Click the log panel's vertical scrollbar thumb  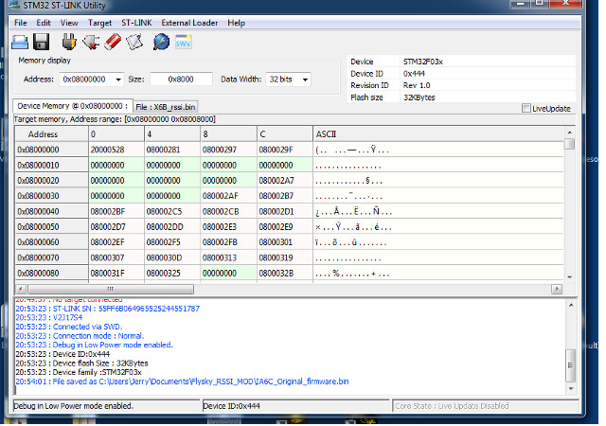pos(571,365)
